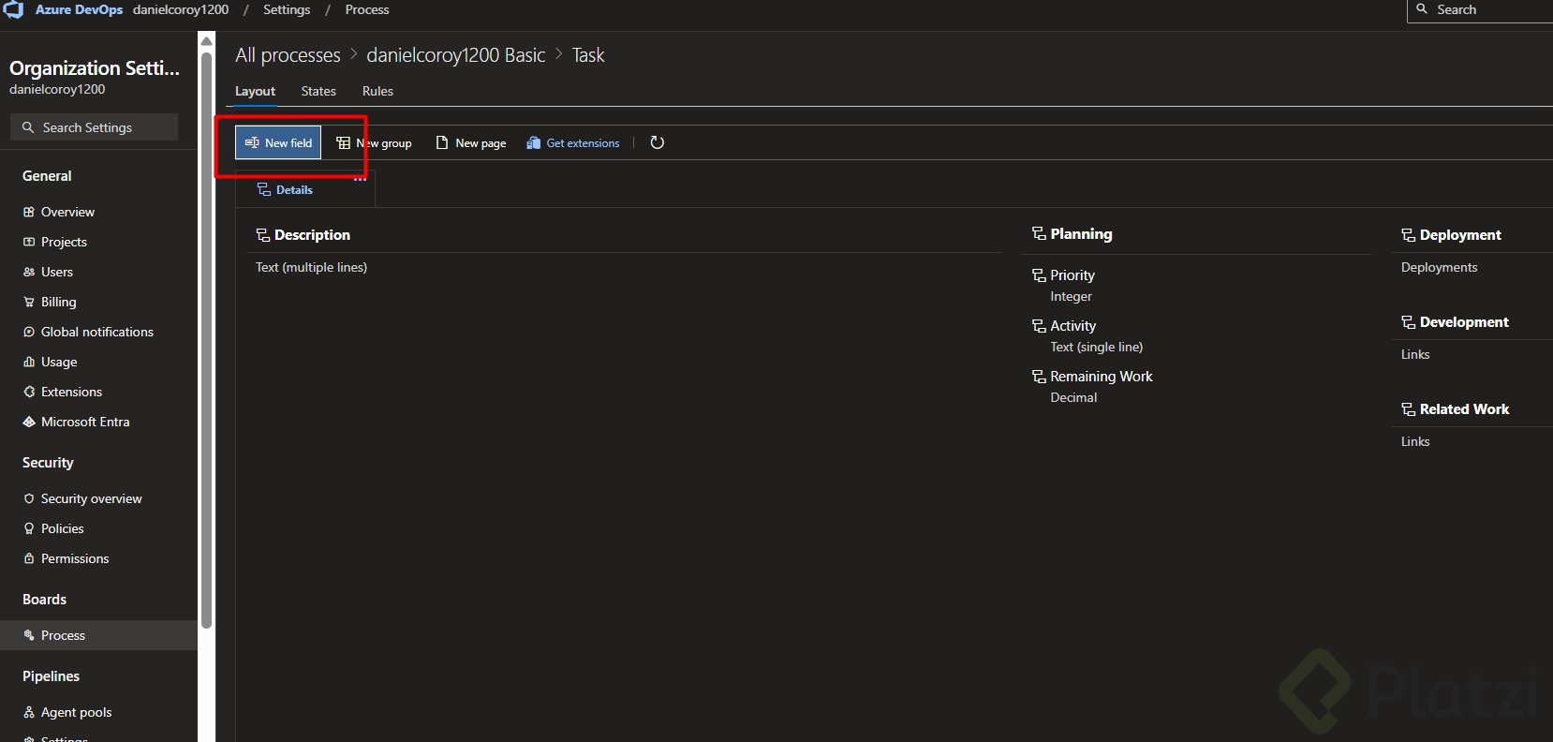Click the New group toolbar button

click(x=375, y=143)
